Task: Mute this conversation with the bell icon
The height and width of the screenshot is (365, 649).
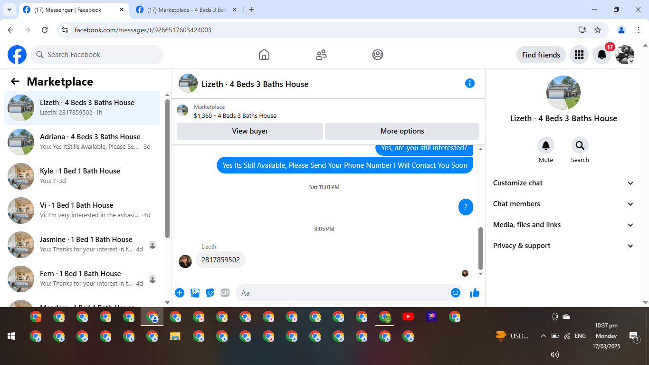Action: (546, 145)
